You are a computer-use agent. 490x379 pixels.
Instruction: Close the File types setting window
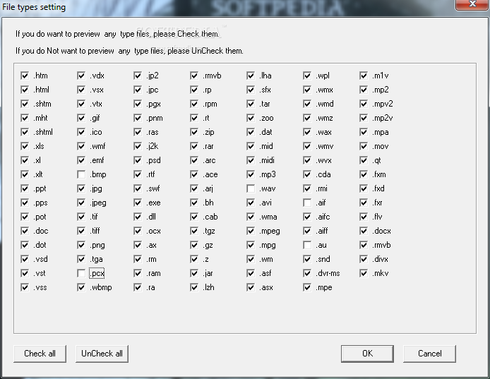click(472, 4)
